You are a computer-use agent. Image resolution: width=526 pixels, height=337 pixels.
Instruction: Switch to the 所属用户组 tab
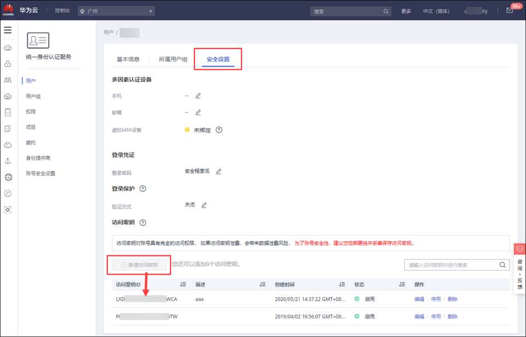[x=173, y=59]
